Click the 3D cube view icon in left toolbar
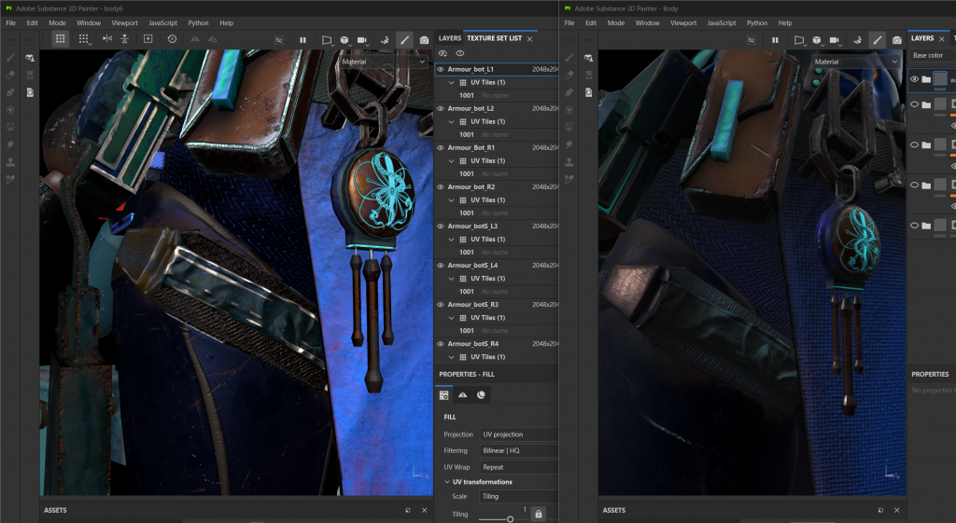Image resolution: width=956 pixels, height=523 pixels. pos(344,39)
